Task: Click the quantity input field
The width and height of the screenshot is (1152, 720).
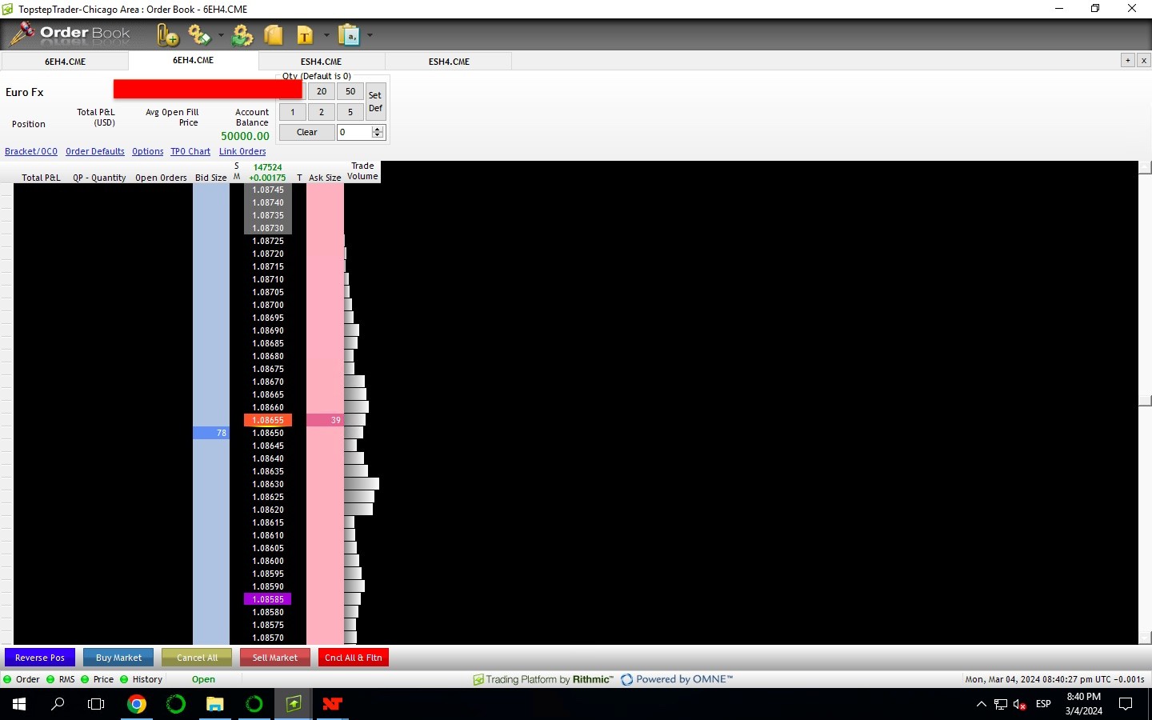Action: click(x=354, y=132)
